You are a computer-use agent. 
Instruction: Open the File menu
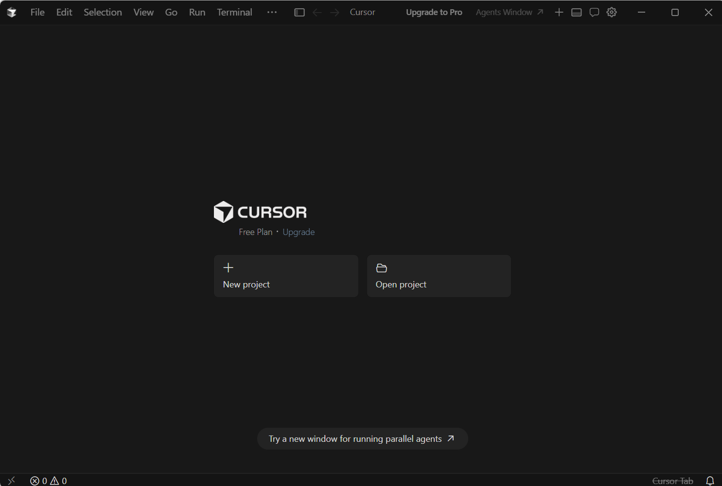[x=37, y=13]
